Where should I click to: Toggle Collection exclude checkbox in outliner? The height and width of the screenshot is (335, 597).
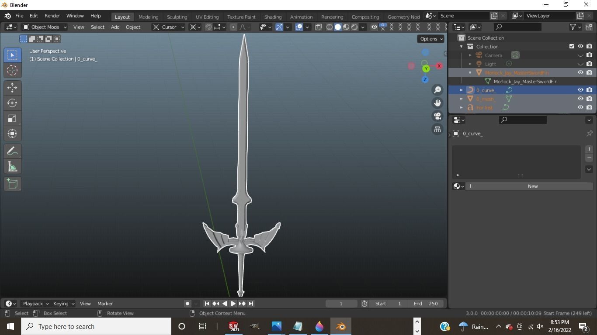tap(572, 46)
